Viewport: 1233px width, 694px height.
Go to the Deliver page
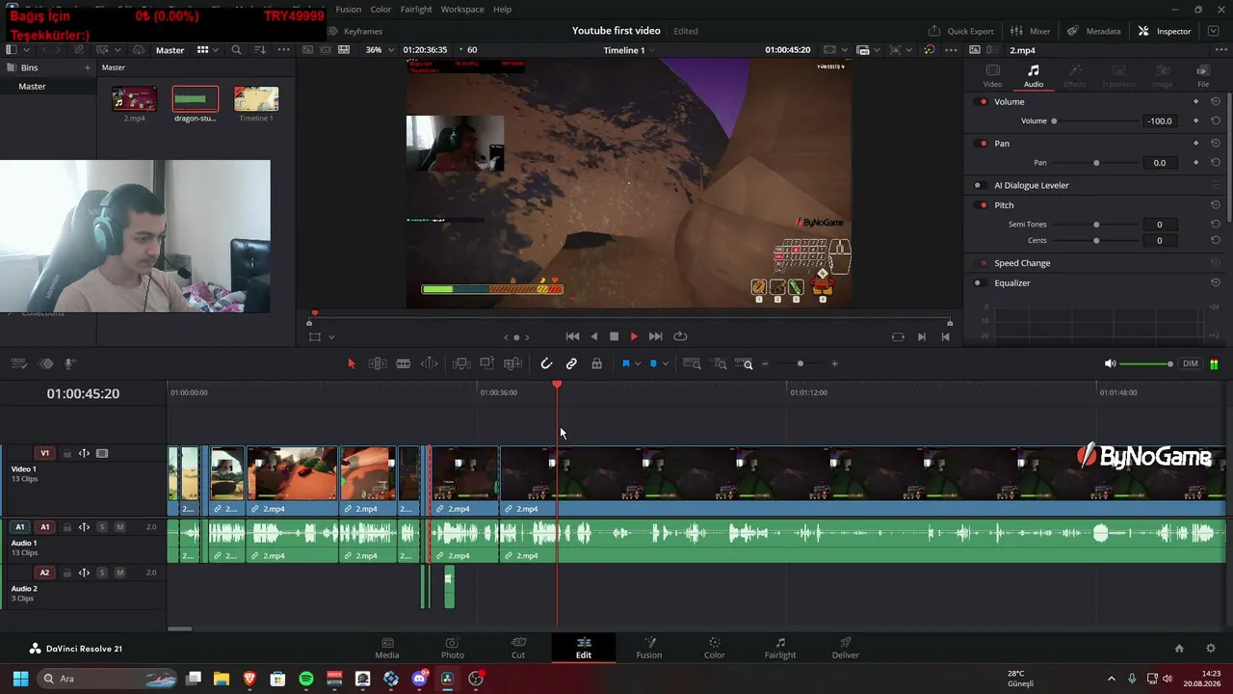(846, 648)
